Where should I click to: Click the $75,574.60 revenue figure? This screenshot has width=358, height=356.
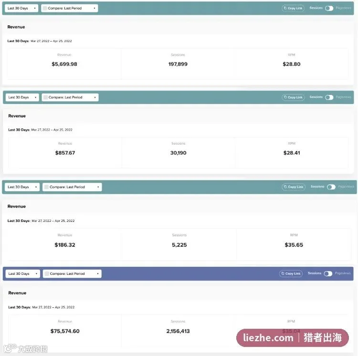pyautogui.click(x=65, y=331)
